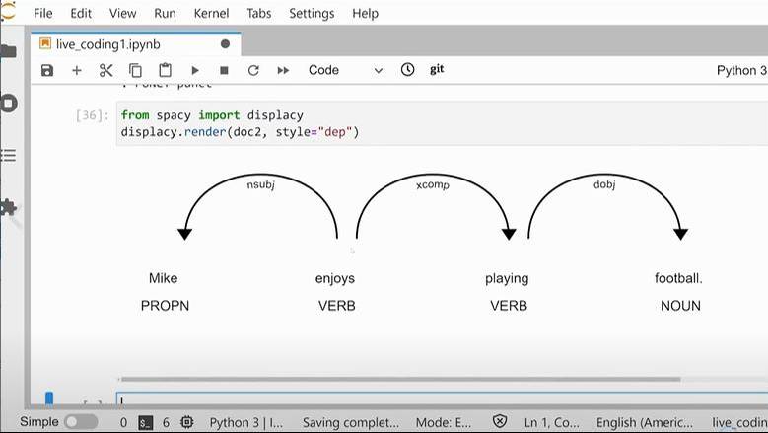Close the live_coding1.ipynb tab via its dot
Viewport: 768px width, 433px height.
pos(226,44)
